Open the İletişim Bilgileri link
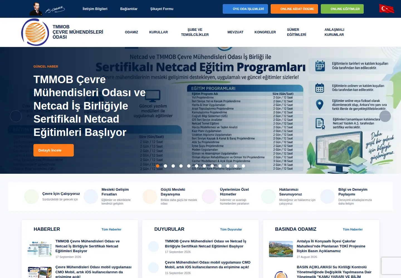The image size is (401, 278). click(x=95, y=9)
